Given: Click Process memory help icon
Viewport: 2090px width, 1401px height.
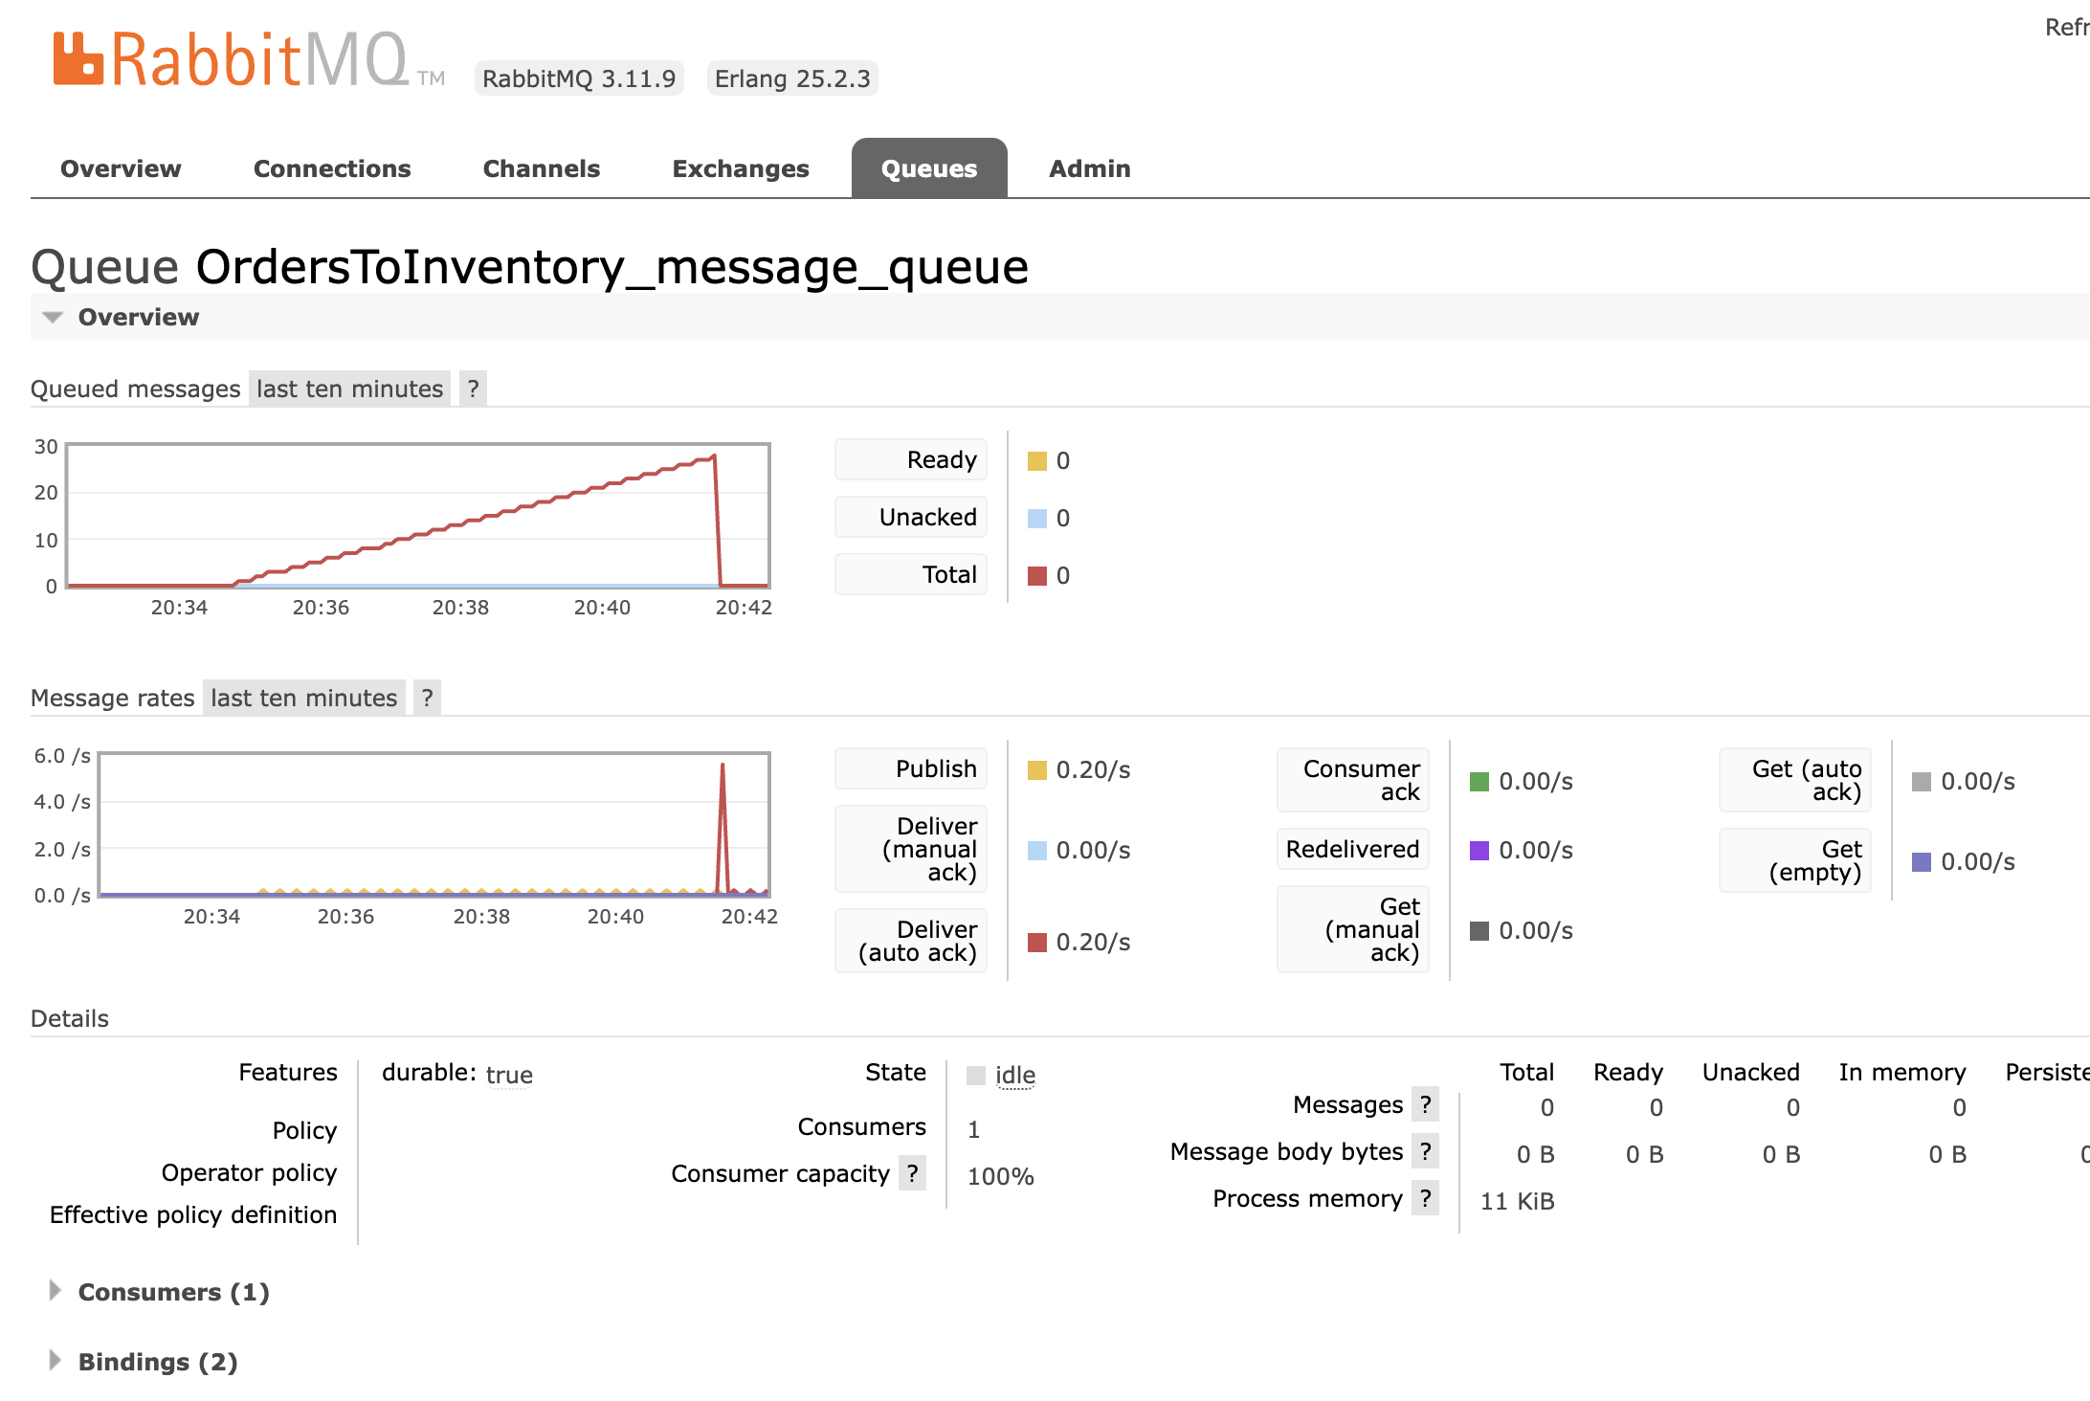Looking at the screenshot, I should click(x=1426, y=1198).
